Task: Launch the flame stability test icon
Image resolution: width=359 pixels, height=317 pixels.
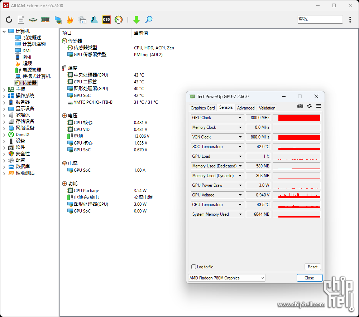Action: click(70, 20)
